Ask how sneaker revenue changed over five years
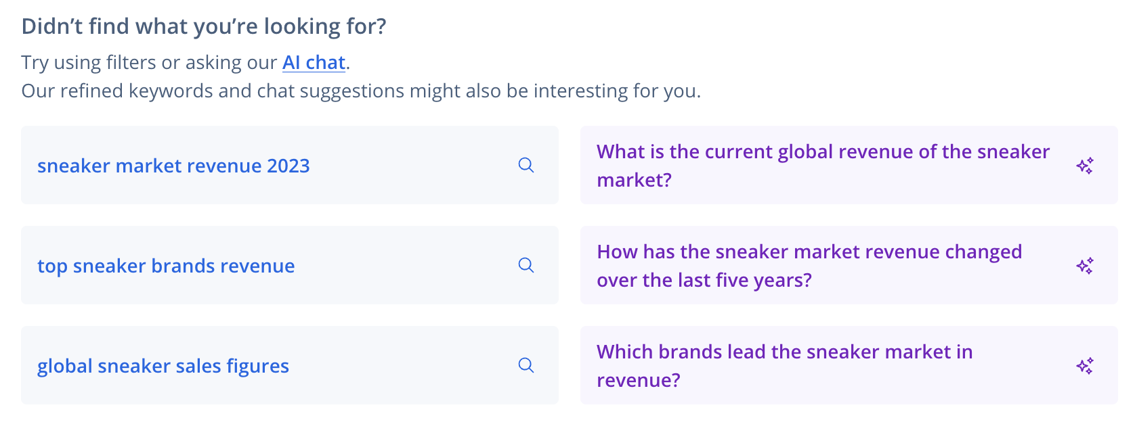Viewport: 1135px width, 422px height. [x=809, y=252]
